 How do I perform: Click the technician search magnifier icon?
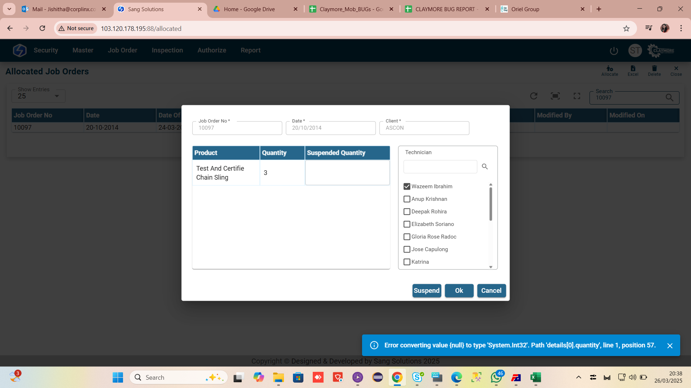click(x=485, y=167)
